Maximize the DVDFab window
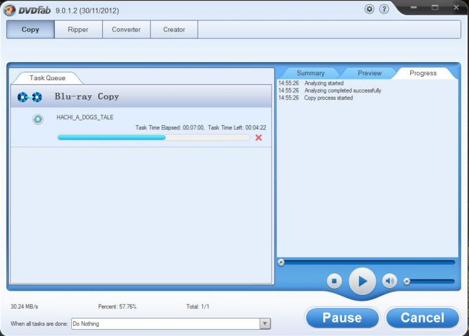The height and width of the screenshot is (336, 469). point(435,7)
